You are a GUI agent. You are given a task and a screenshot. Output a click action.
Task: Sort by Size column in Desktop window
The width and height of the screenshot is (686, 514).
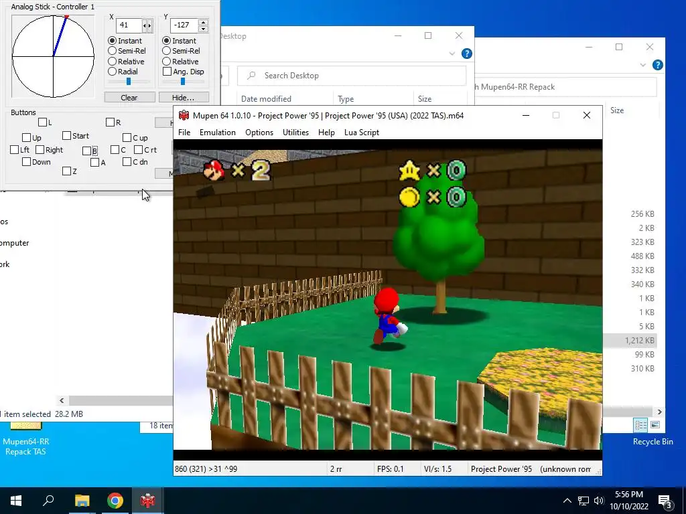[424, 99]
